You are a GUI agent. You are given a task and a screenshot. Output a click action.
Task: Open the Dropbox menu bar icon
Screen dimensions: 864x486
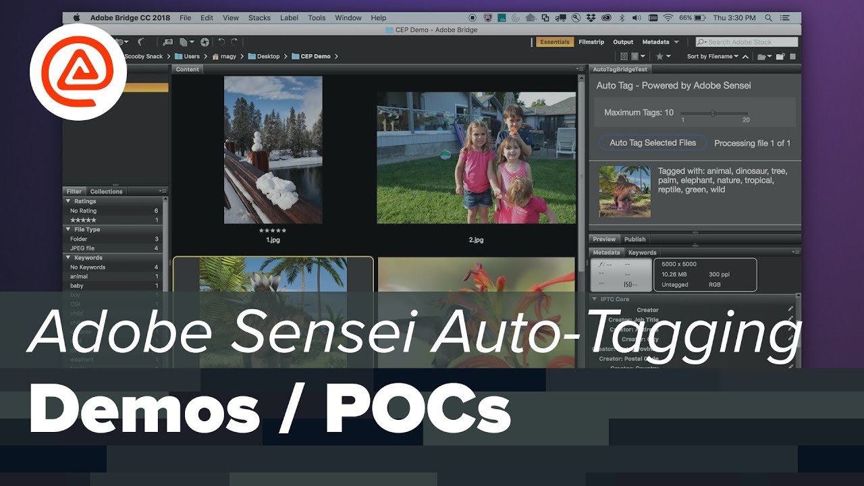coord(591,18)
